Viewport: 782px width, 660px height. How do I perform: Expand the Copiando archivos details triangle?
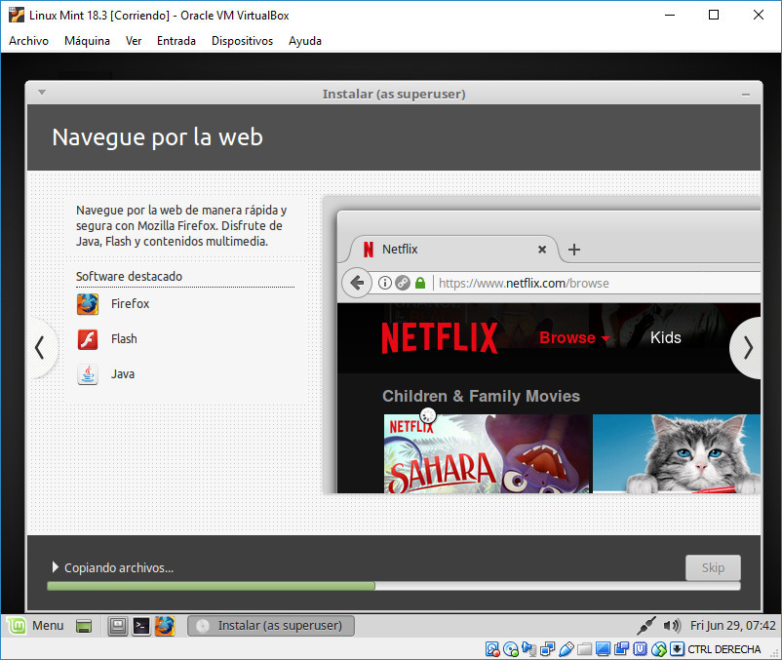click(55, 567)
